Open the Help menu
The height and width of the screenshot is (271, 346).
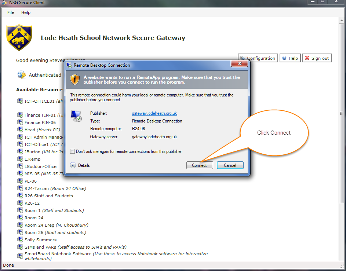(26, 12)
